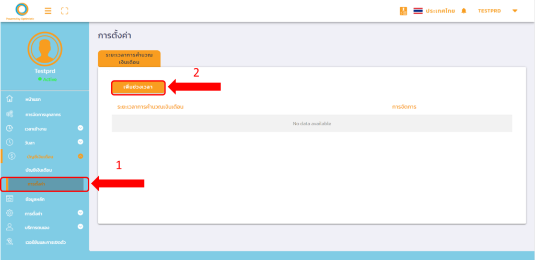Click the Thailand flag language icon
Screen dimensions: 535x260
(418, 11)
